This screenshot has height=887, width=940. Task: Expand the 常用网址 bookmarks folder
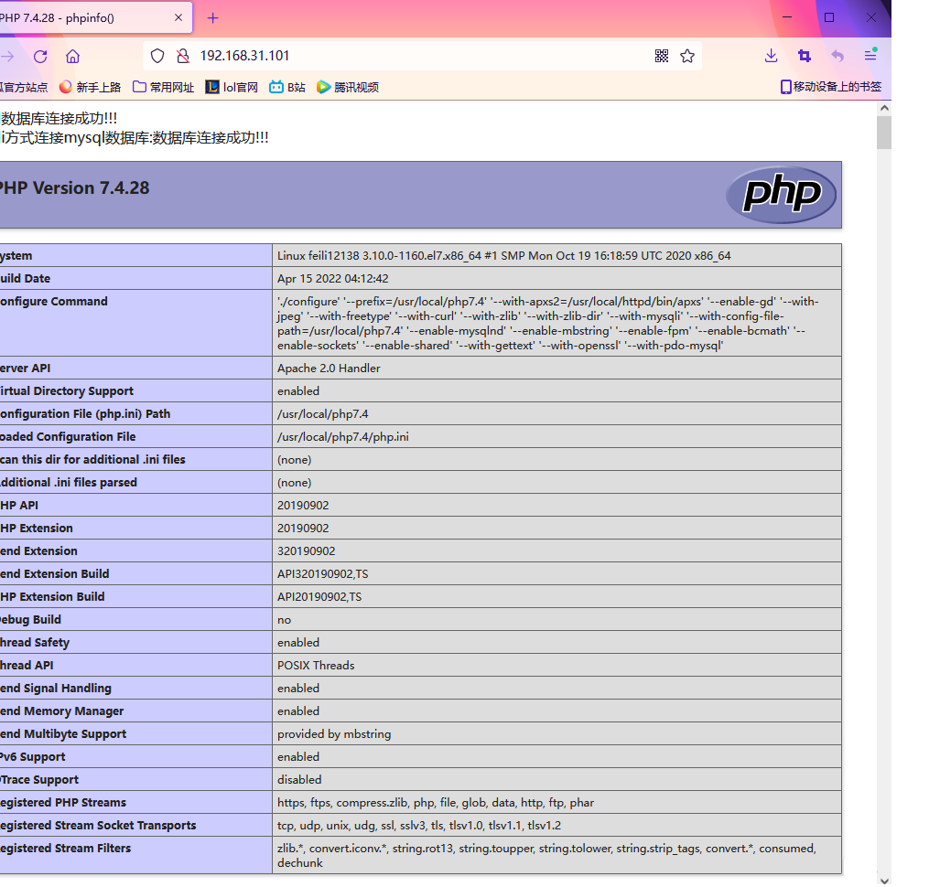(x=163, y=87)
